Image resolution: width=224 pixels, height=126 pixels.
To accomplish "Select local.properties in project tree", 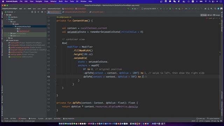I will click(20, 57).
